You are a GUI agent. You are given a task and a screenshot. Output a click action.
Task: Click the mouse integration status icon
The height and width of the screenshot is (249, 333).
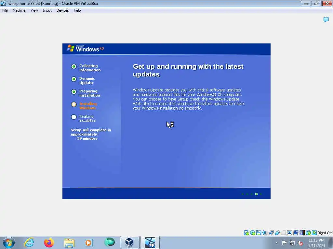(308, 233)
